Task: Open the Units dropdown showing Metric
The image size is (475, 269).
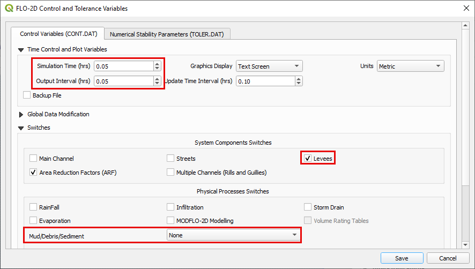Action: point(410,66)
